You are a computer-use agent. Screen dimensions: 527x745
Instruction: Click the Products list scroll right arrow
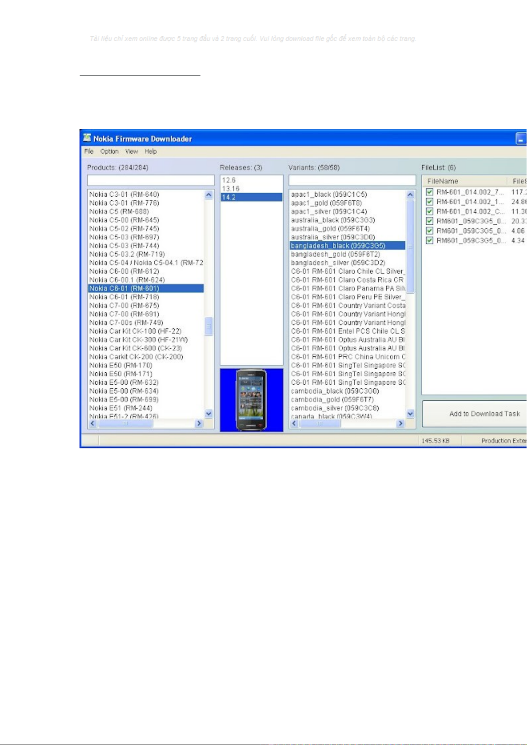[199, 424]
